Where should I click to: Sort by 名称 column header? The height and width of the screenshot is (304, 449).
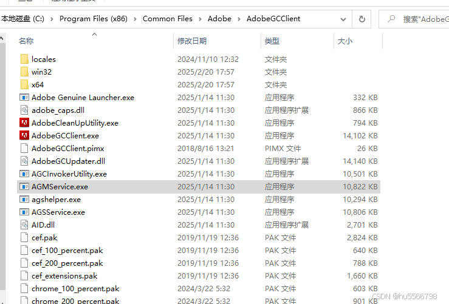[26, 41]
